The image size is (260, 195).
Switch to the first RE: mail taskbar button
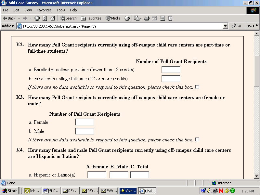pos(71,191)
